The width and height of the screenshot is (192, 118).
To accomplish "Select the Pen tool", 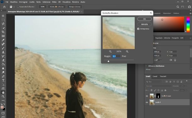I will (x=3, y=76).
